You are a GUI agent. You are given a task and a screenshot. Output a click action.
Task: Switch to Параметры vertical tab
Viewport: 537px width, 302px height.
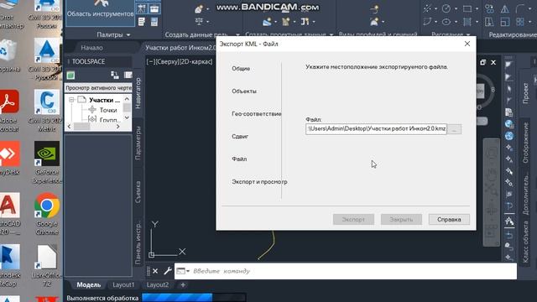point(138,143)
